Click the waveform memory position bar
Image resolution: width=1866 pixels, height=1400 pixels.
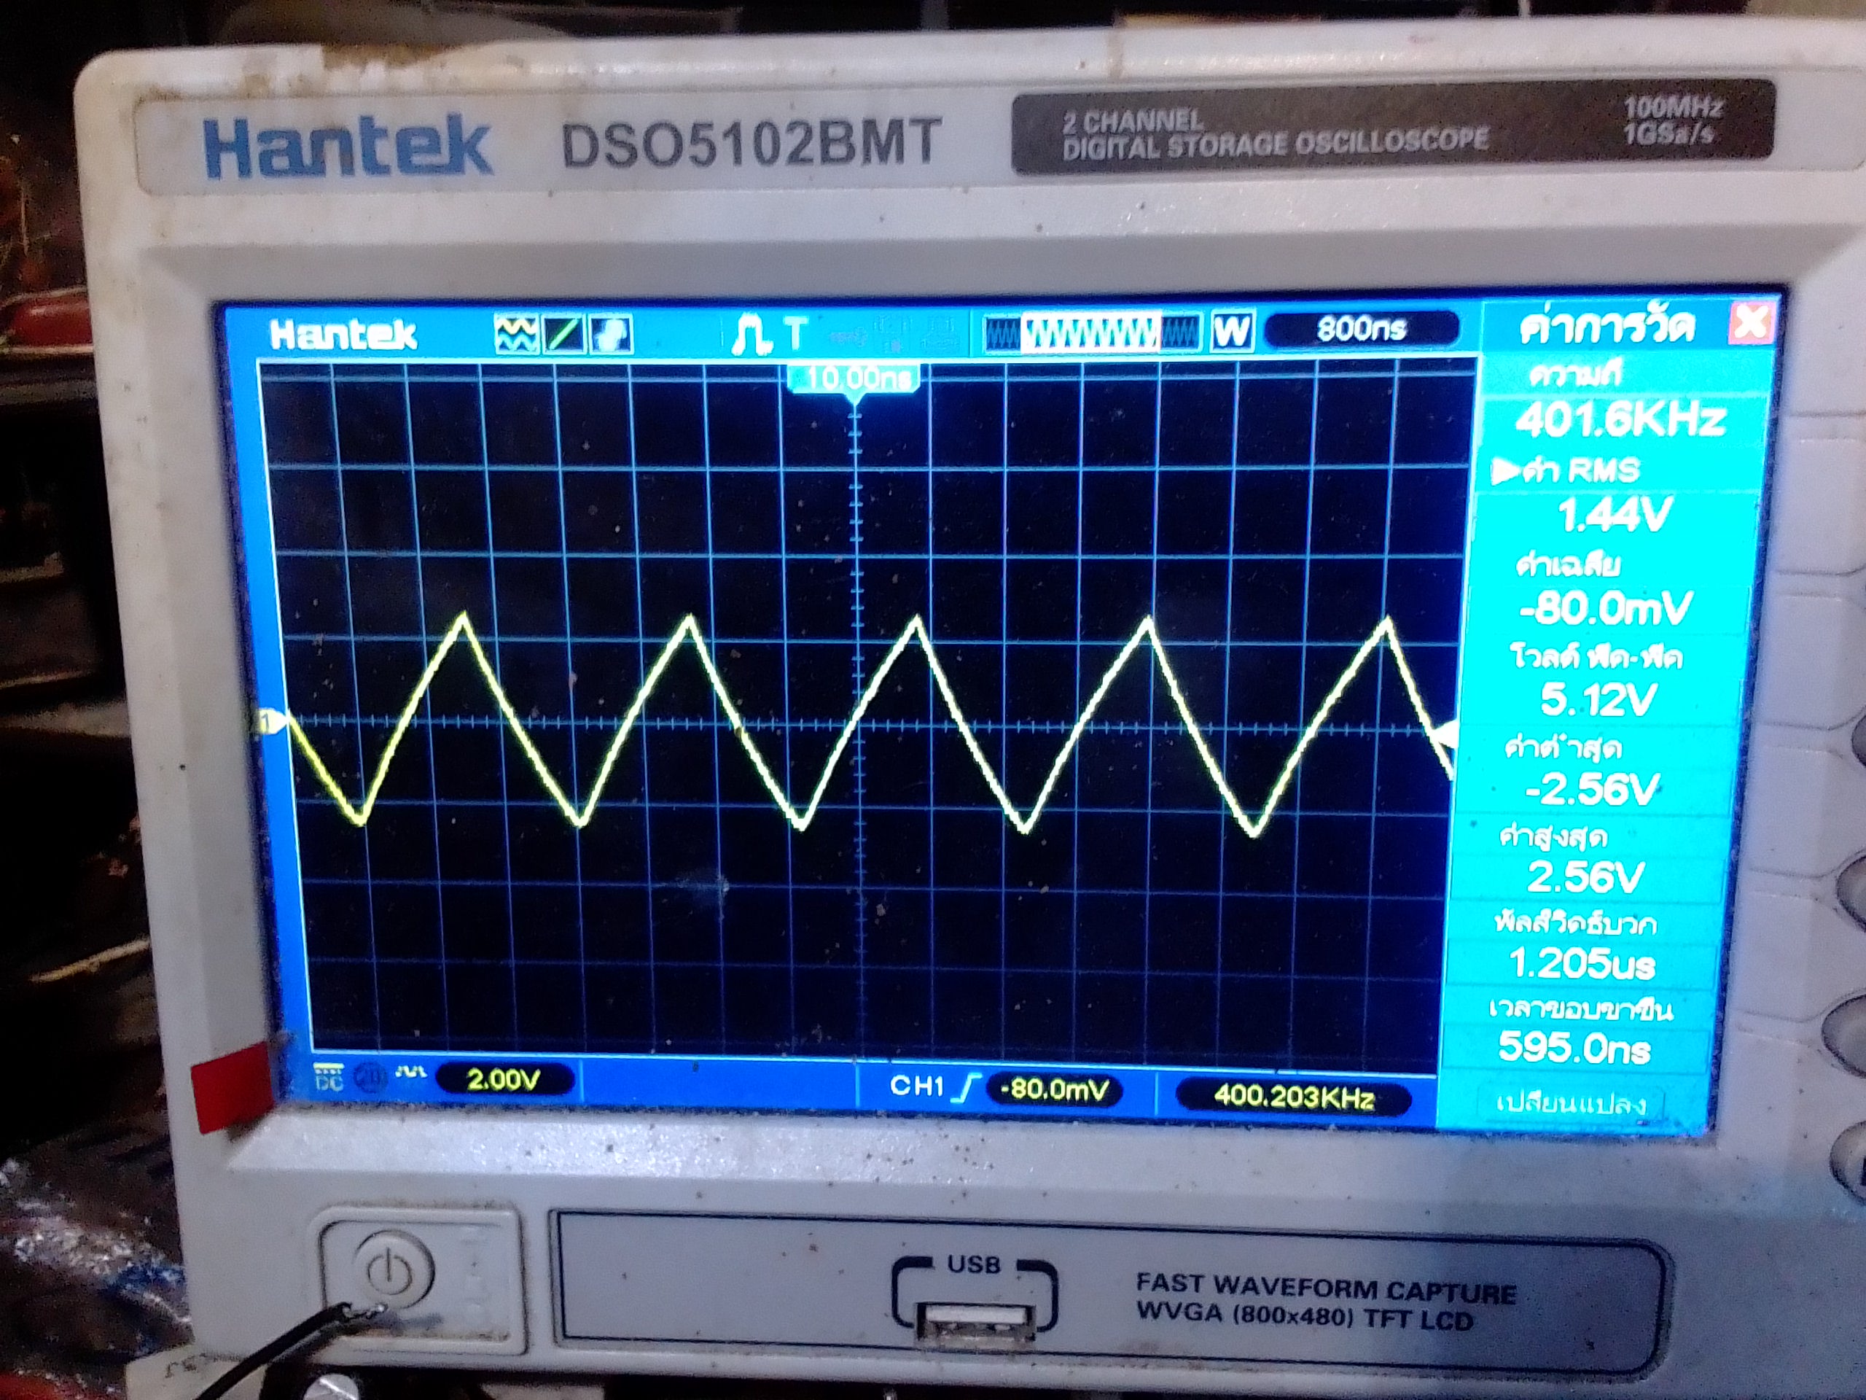[1094, 332]
